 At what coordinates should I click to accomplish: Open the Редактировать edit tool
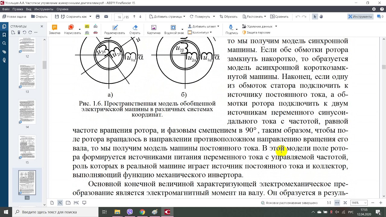(115, 29)
